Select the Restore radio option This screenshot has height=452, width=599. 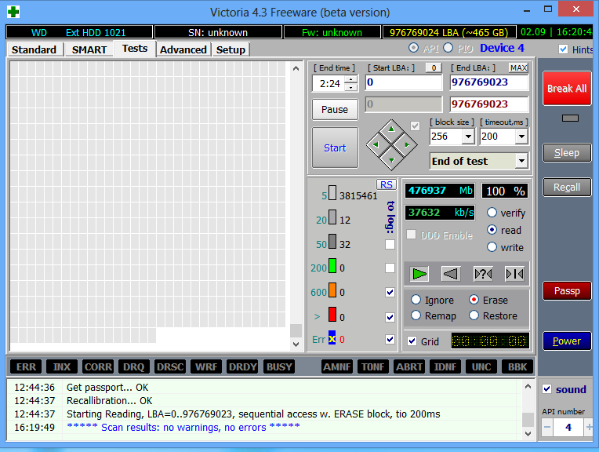(x=474, y=315)
